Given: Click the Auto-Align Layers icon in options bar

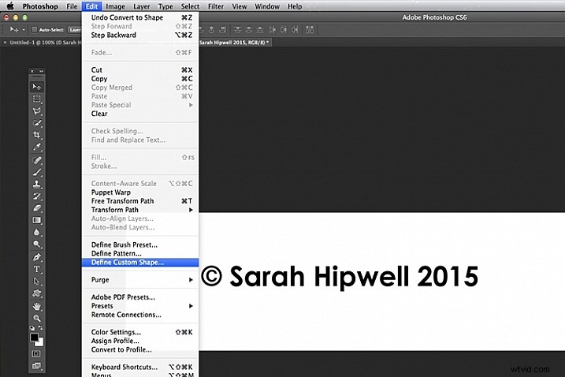Looking at the screenshot, I should pos(310,30).
